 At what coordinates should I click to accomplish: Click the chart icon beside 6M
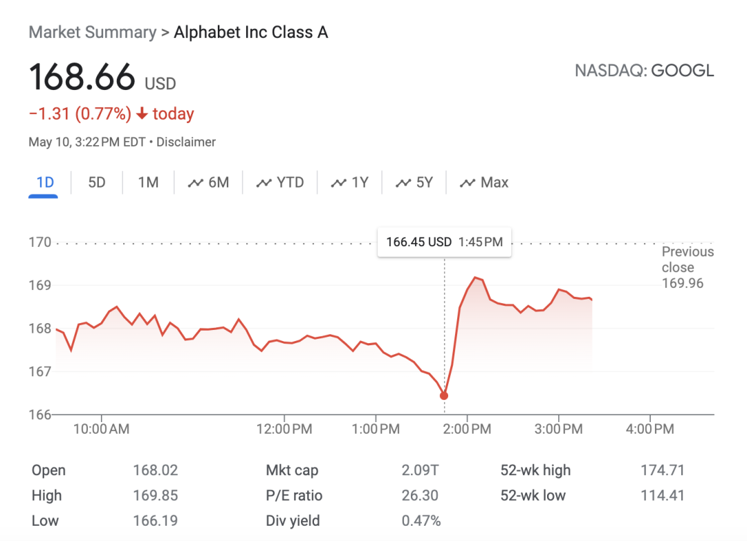pyautogui.click(x=196, y=183)
